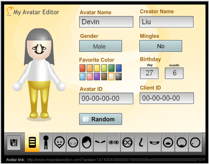This screenshot has height=164, width=209.
Task: Open the avatar info list tab
Action: [x=32, y=142]
